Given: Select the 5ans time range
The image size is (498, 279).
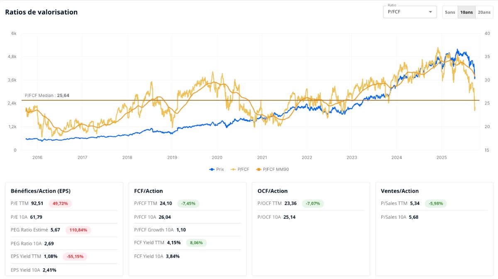Looking at the screenshot, I should (x=450, y=12).
